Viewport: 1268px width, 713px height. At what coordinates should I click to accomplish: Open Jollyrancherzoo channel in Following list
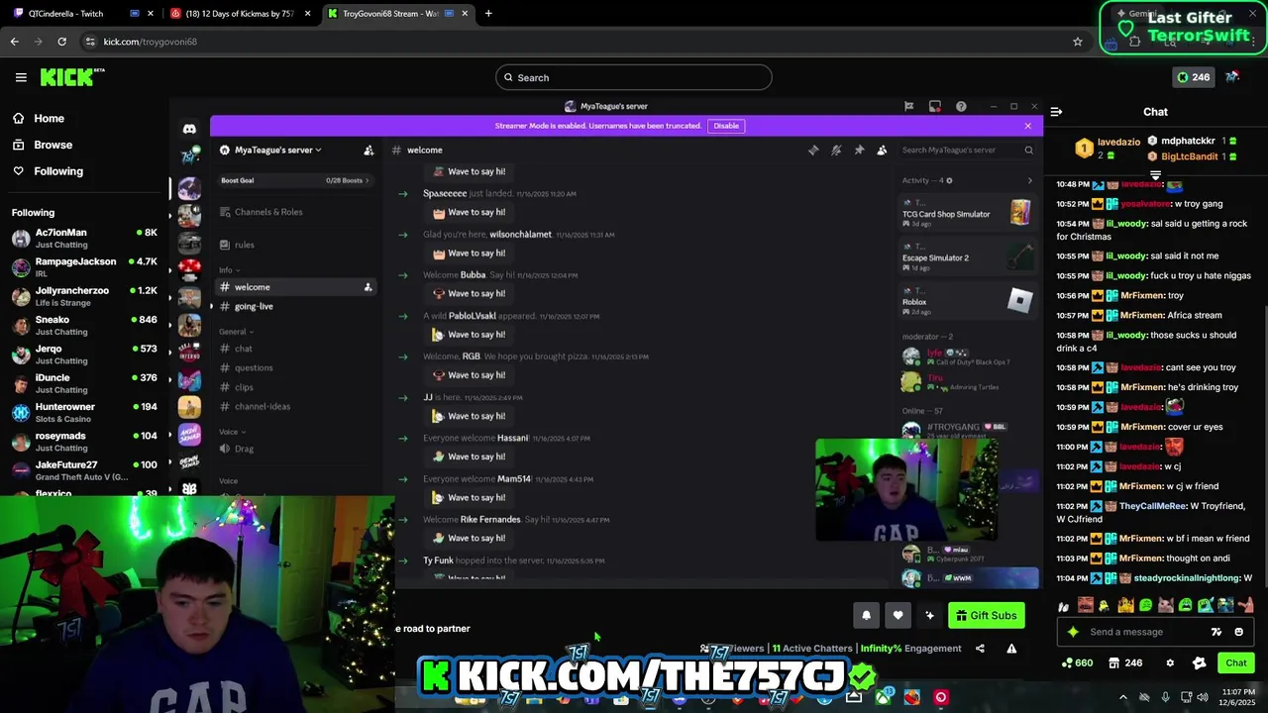(x=83, y=296)
